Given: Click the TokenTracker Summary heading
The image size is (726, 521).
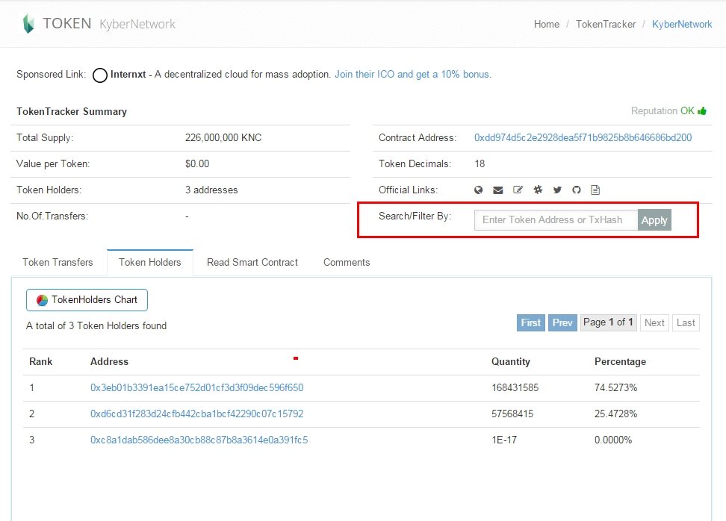Looking at the screenshot, I should point(72,111).
